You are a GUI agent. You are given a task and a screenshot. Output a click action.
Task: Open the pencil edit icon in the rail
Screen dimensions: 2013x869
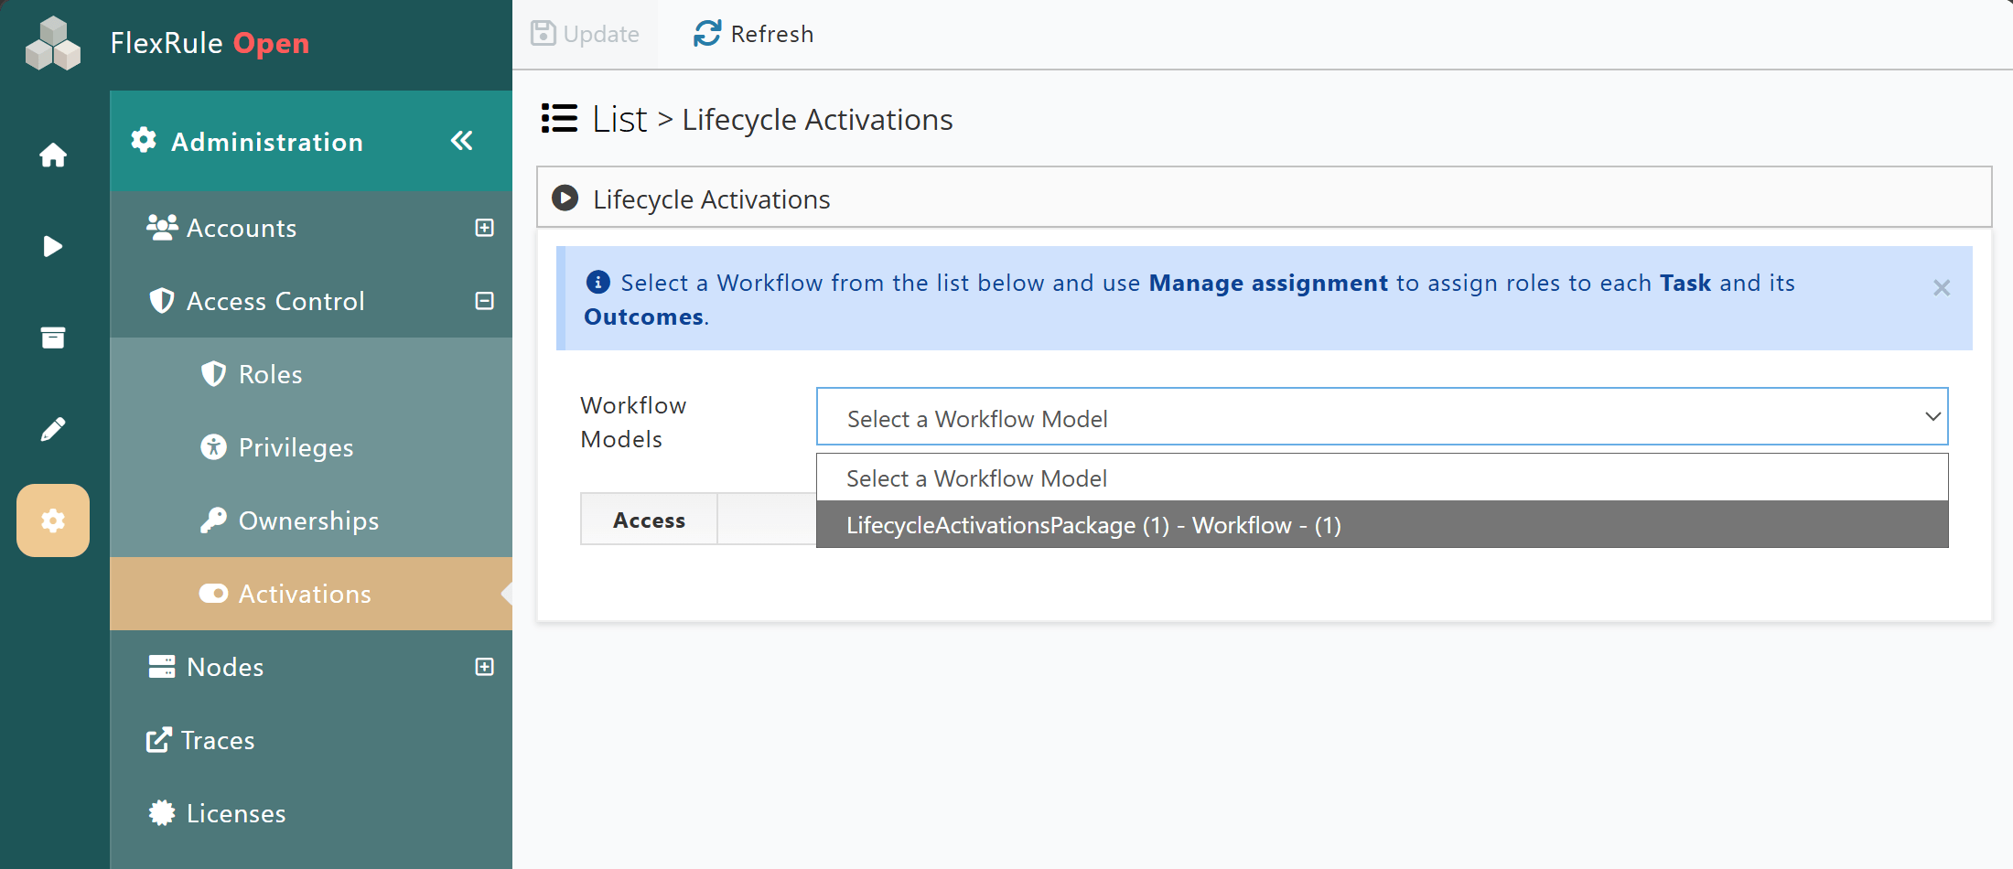(53, 429)
